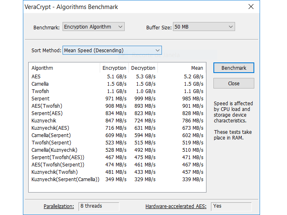Click the 901 MB/s mean value
287x215 pixels.
click(x=193, y=106)
